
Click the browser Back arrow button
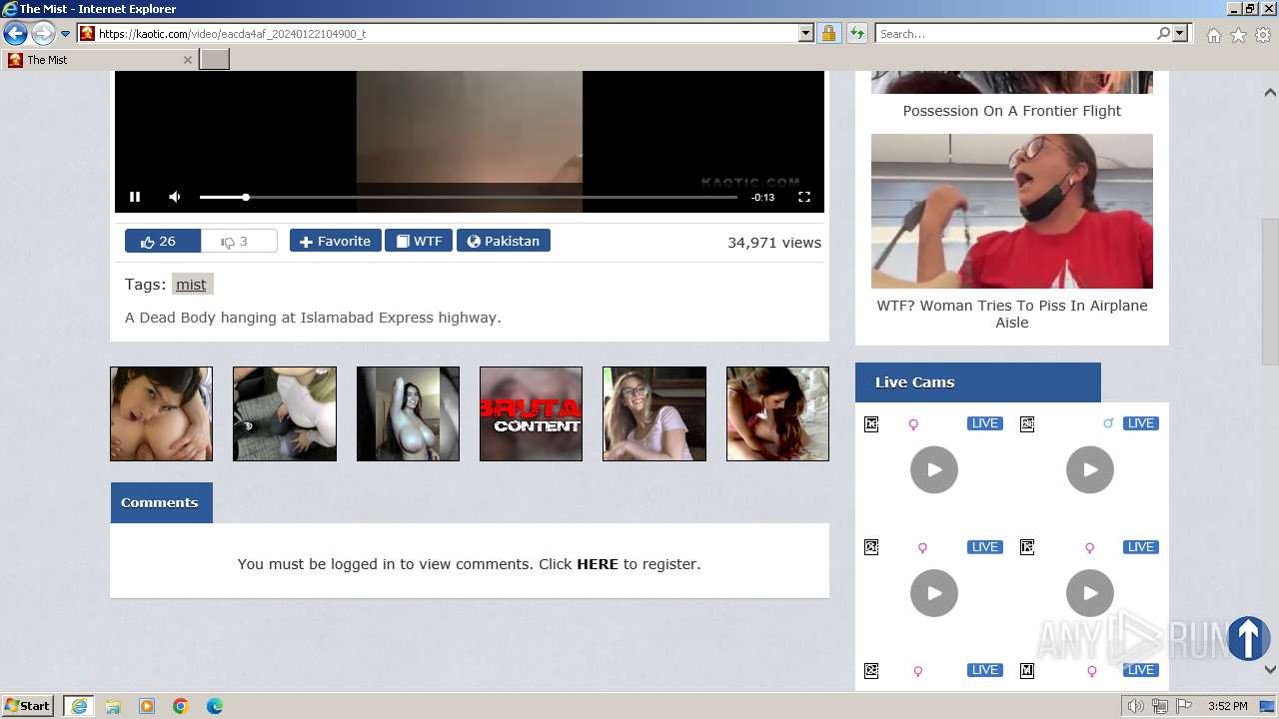pyautogui.click(x=15, y=34)
